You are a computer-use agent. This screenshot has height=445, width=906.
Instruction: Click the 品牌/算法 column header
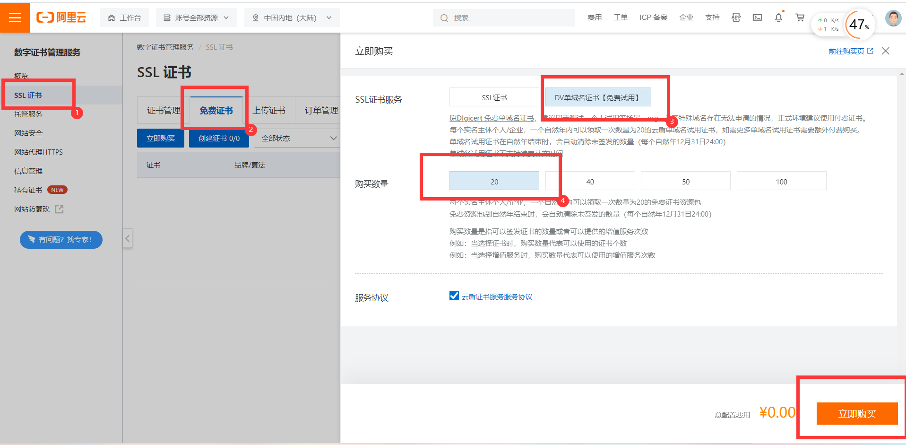[x=250, y=165]
